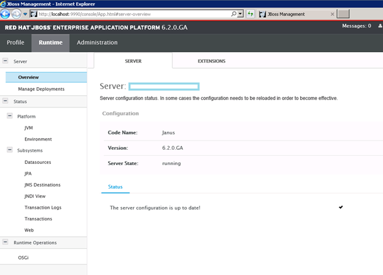Click the Server name field box
This screenshot has height=275, width=383.
164,87
